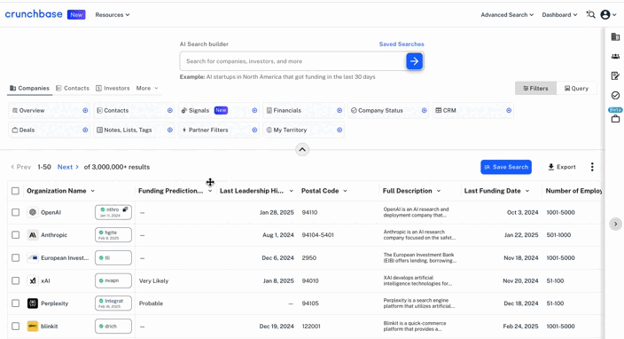624x339 pixels.
Task: Open the beta briefcase icon in sidebar
Action: 615,118
